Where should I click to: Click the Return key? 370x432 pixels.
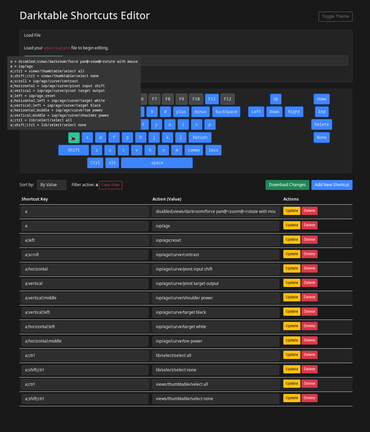tap(200, 137)
